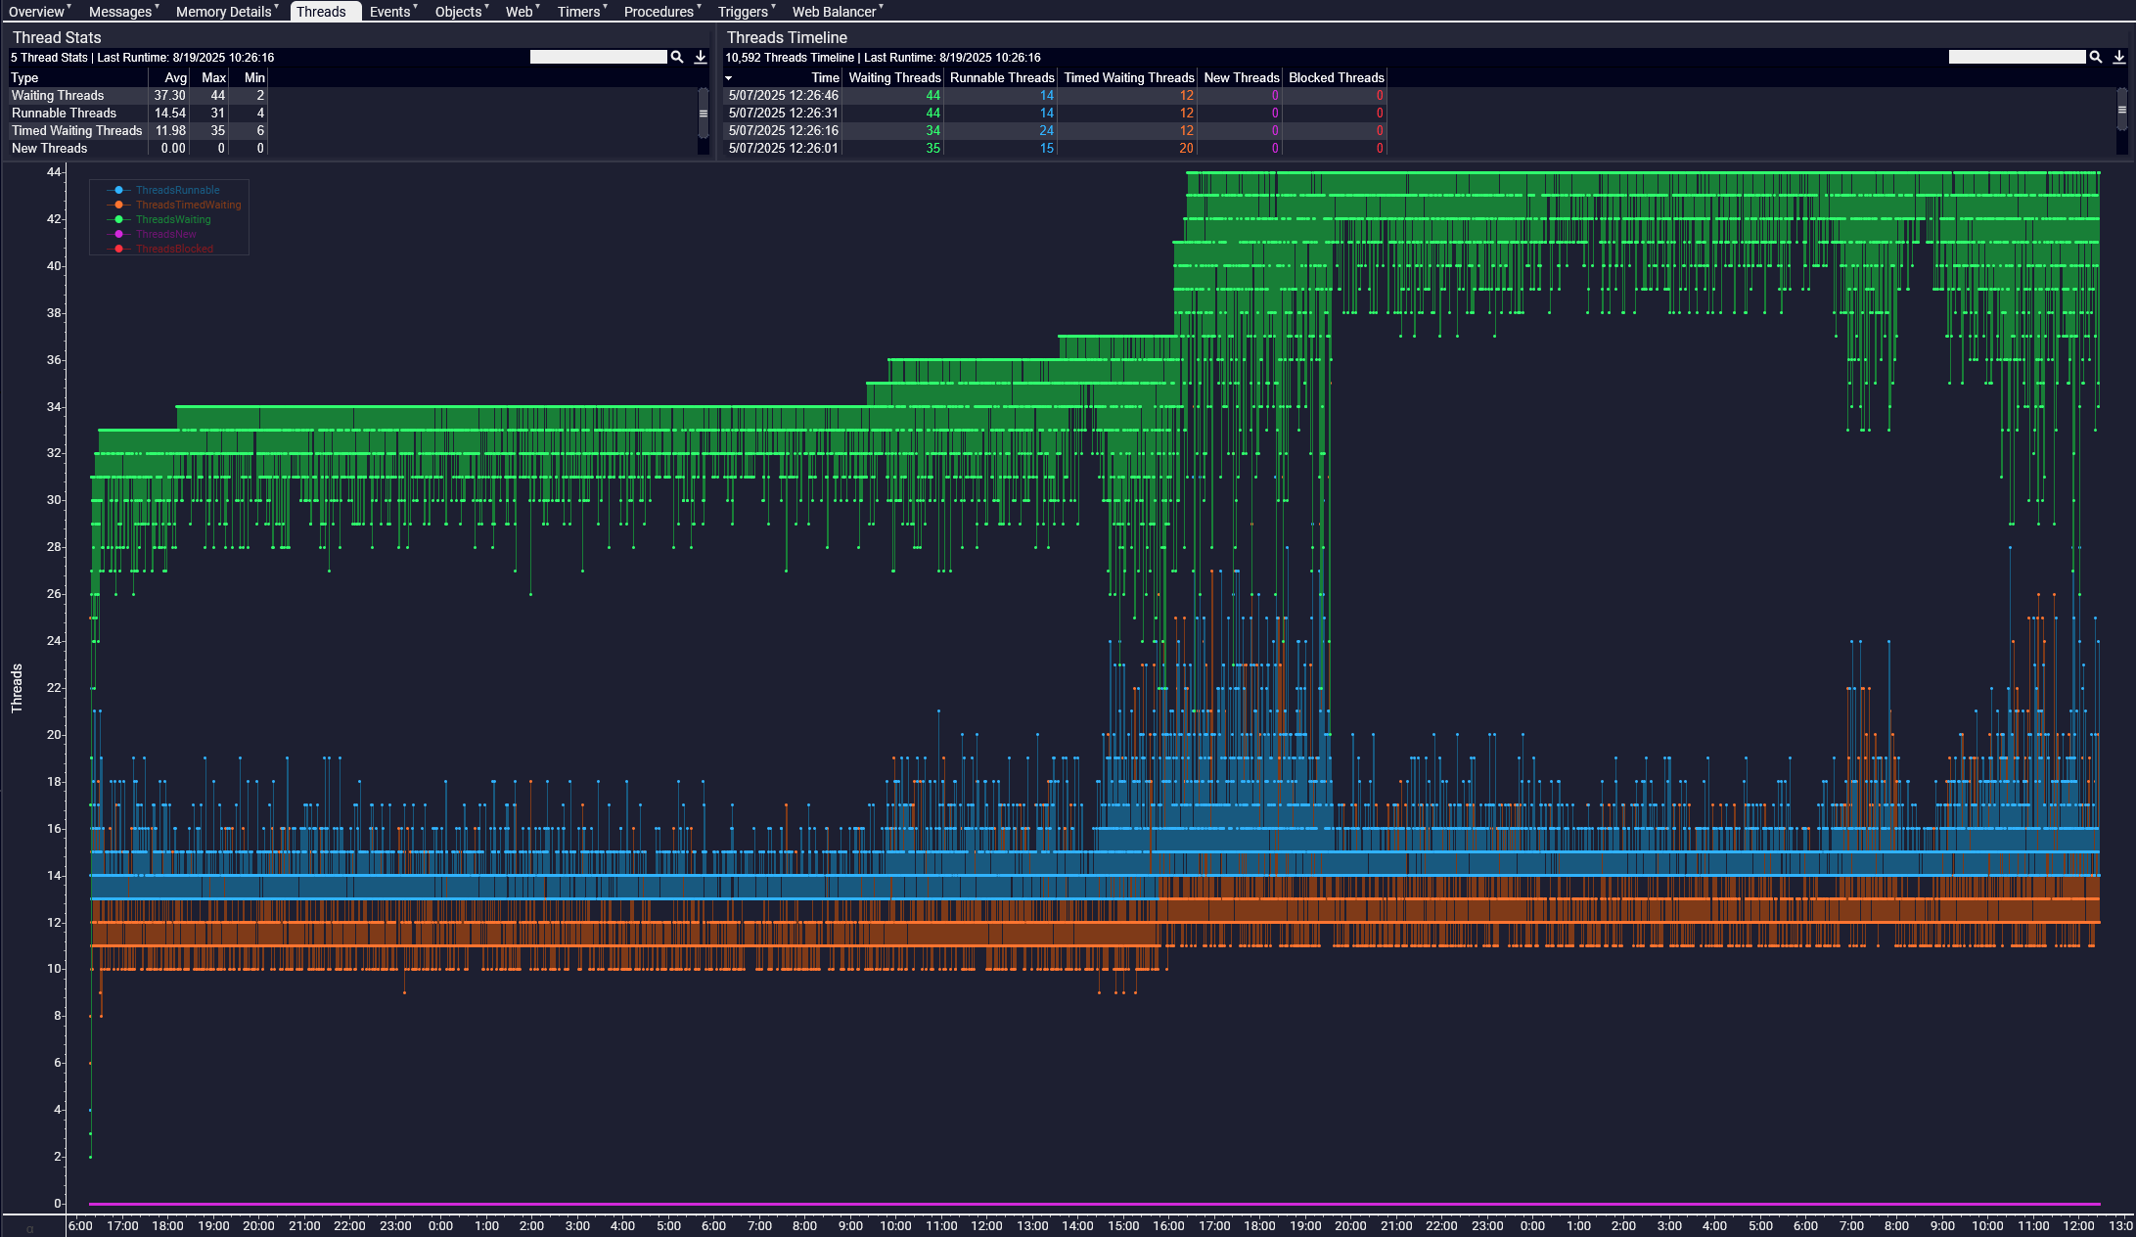The height and width of the screenshot is (1237, 2136).
Task: Open the Web Balancer tab
Action: [x=834, y=12]
